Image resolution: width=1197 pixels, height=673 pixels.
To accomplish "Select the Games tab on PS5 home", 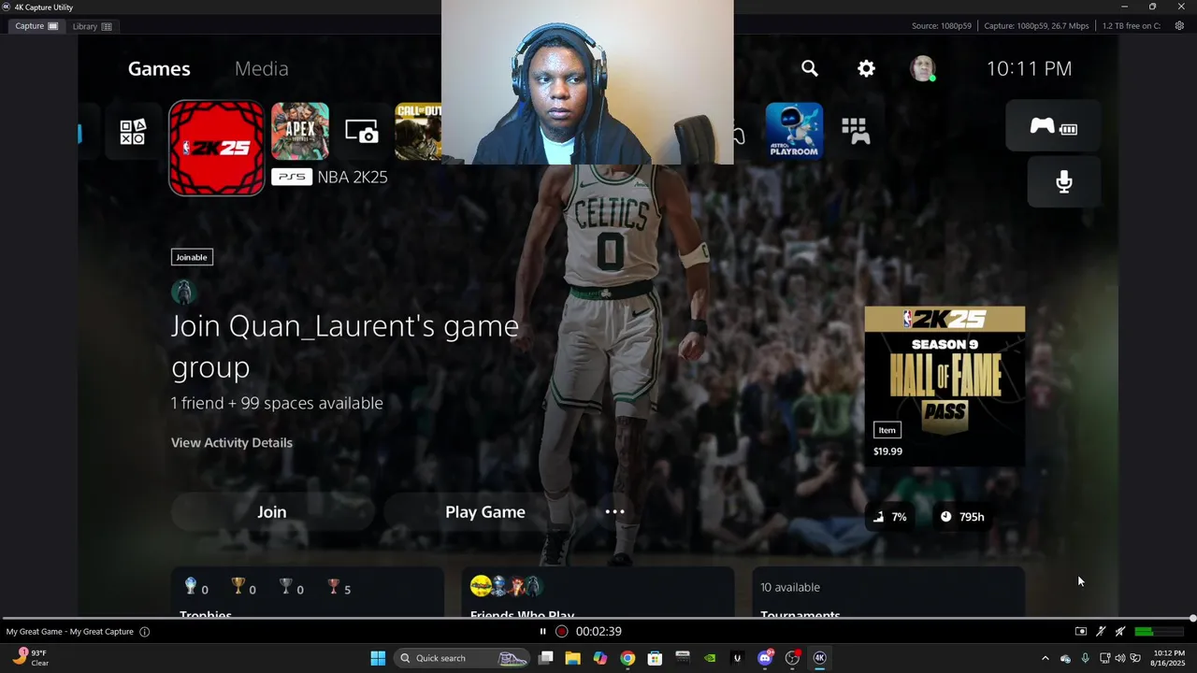I will click(159, 68).
